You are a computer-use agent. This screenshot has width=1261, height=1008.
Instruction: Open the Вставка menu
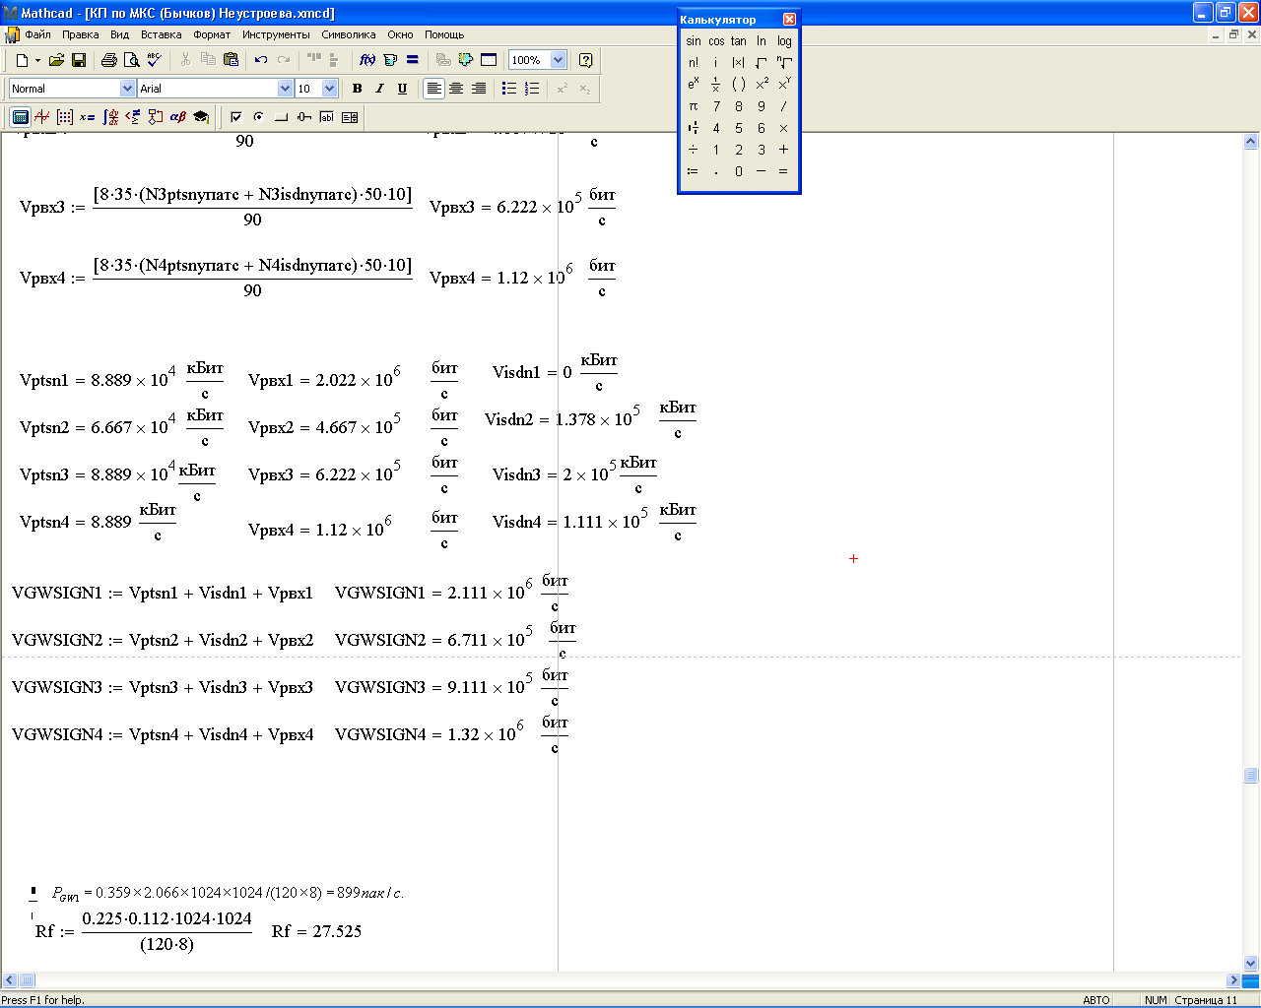(162, 34)
